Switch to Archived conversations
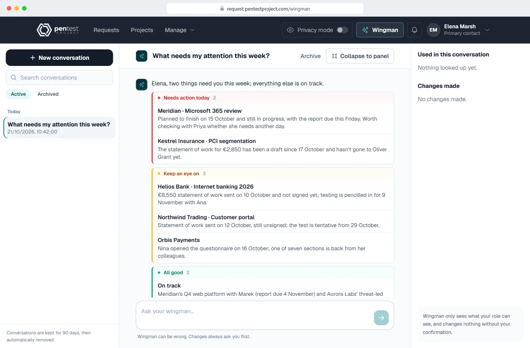 tap(48, 94)
